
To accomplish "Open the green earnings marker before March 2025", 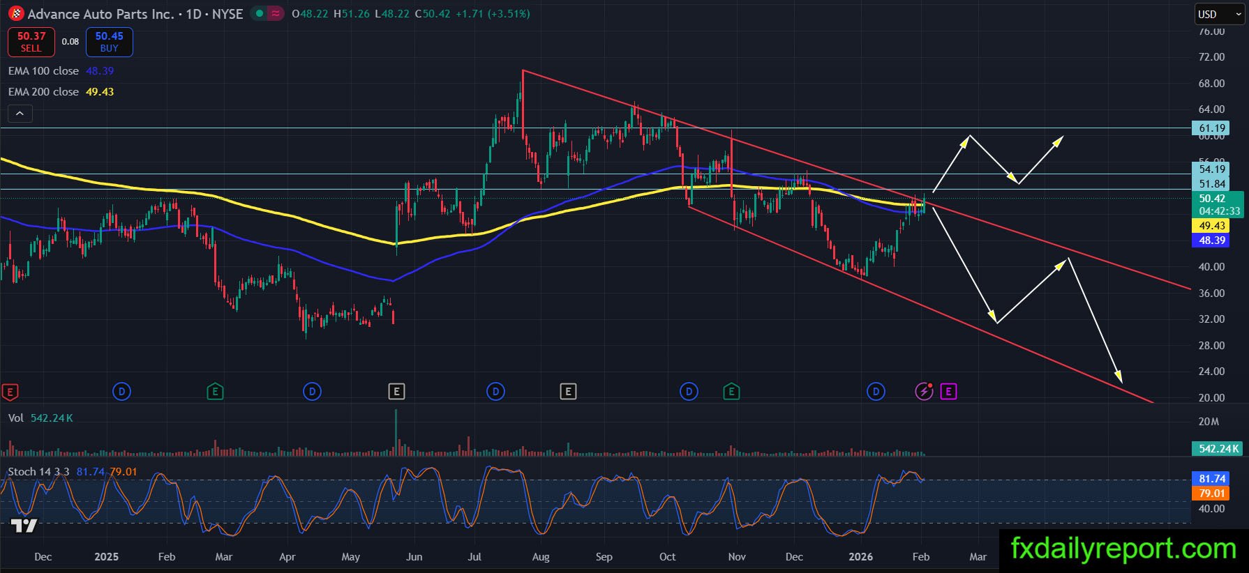I will 215,392.
